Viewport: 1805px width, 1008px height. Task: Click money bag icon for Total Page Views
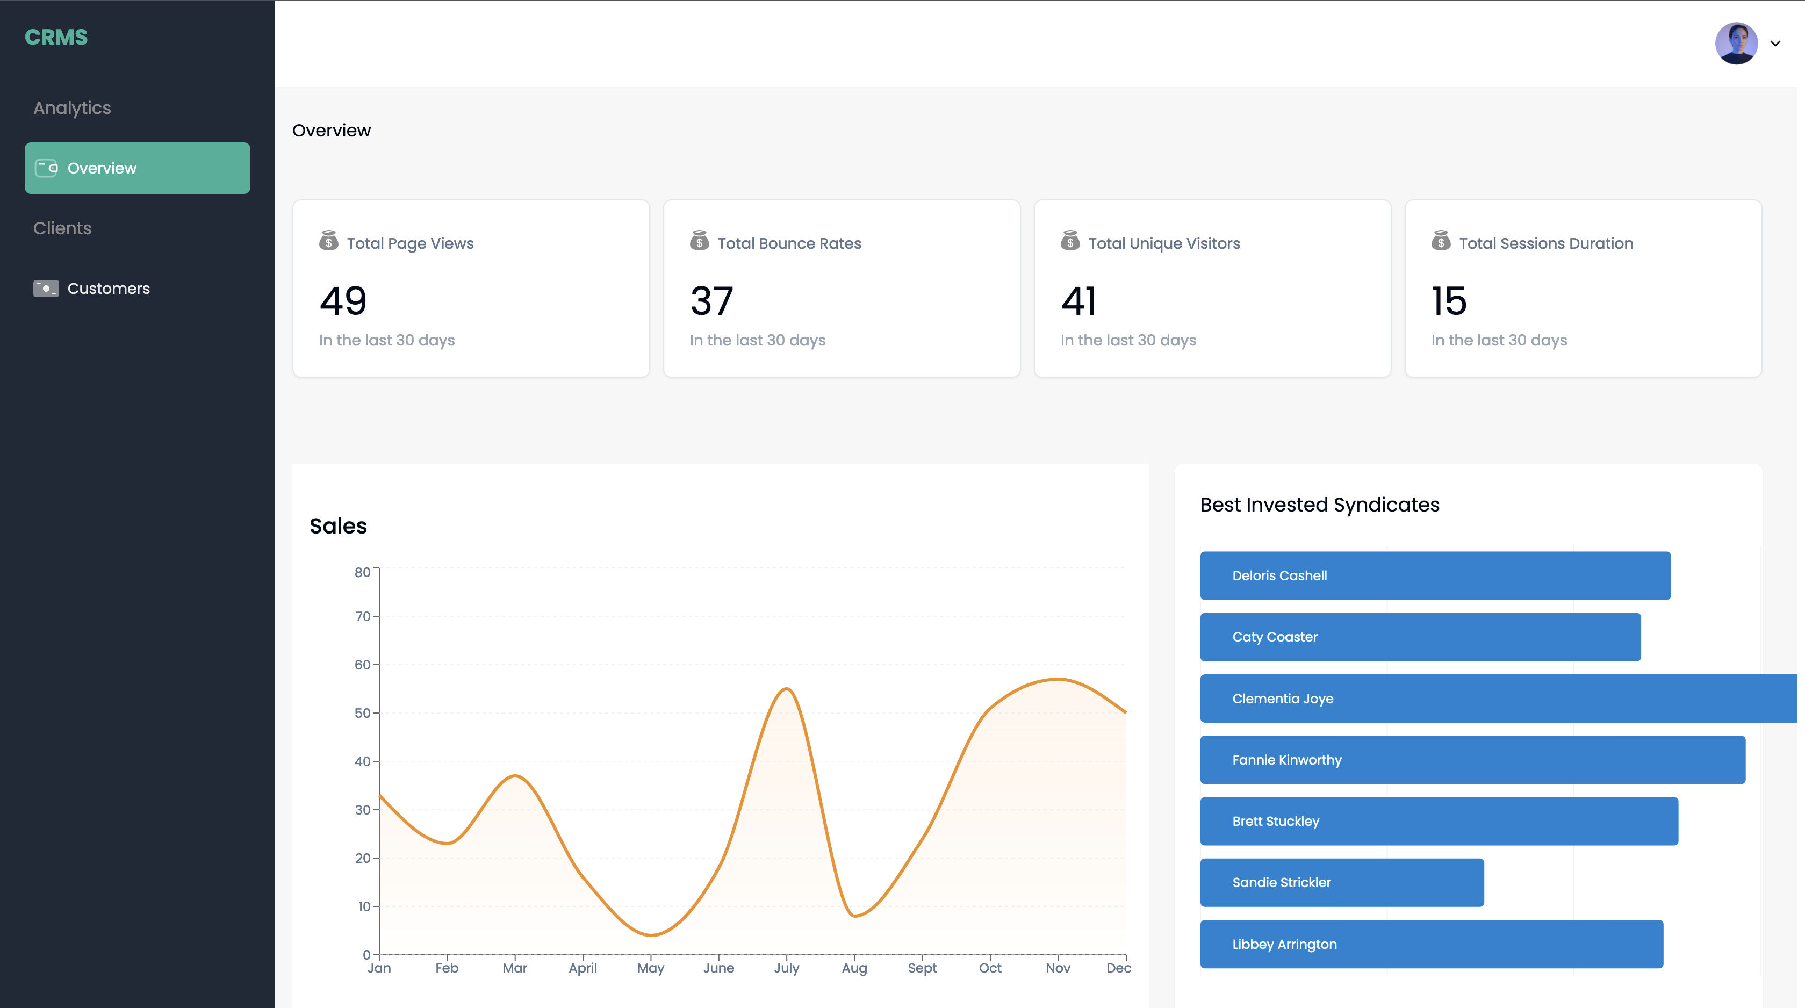pos(329,241)
